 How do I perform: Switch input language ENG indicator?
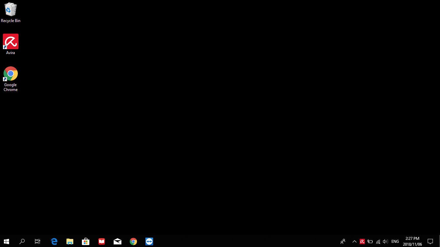pyautogui.click(x=395, y=242)
